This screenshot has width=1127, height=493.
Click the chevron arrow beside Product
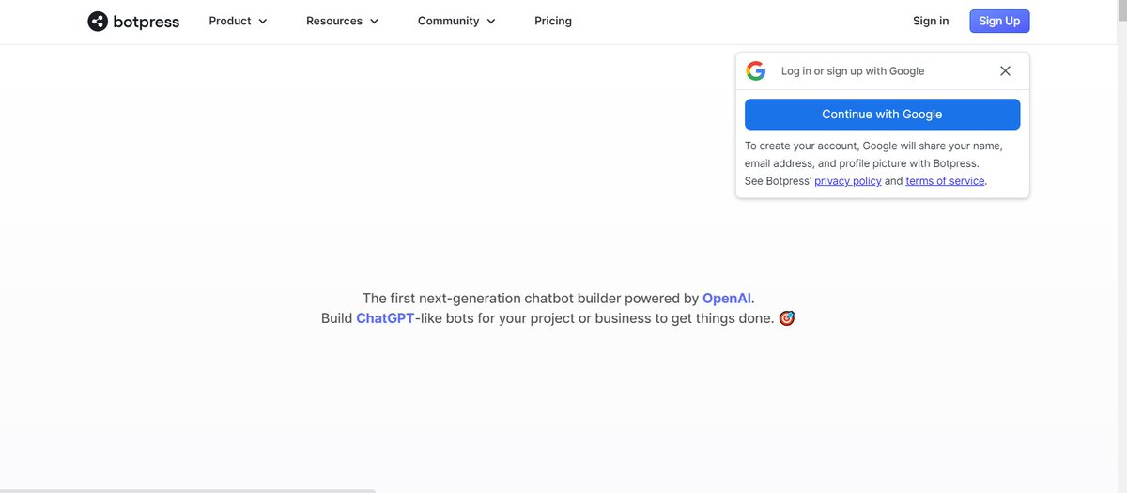pyautogui.click(x=262, y=21)
